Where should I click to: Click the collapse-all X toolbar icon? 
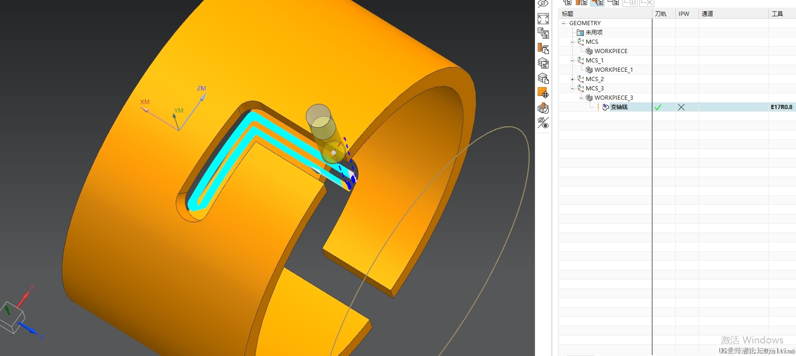(647, 2)
